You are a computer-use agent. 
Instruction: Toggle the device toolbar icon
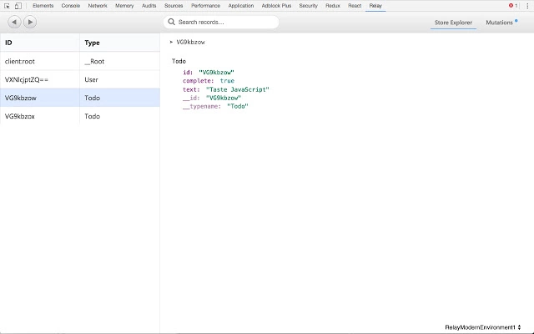18,6
